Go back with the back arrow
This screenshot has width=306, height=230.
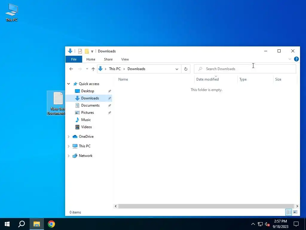point(71,69)
